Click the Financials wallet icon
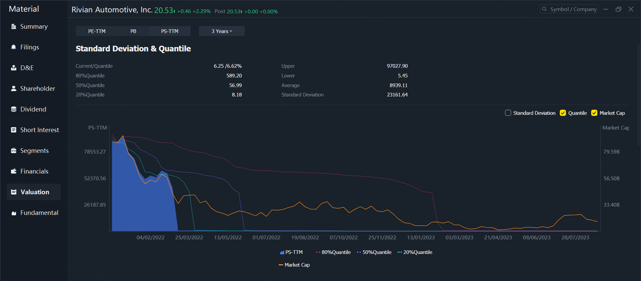The width and height of the screenshot is (641, 281). 14,171
